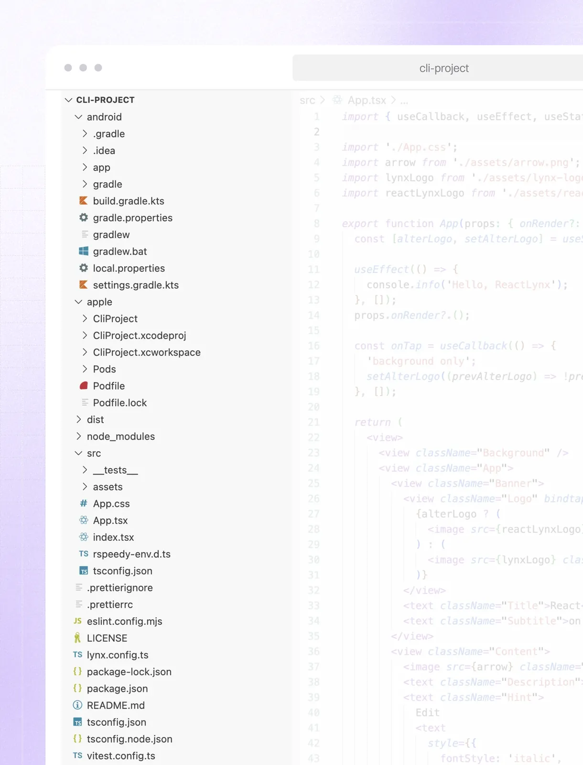This screenshot has height=765, width=583.
Task: Click the Kotlin icon beside build.gradle.kts
Action: (84, 201)
